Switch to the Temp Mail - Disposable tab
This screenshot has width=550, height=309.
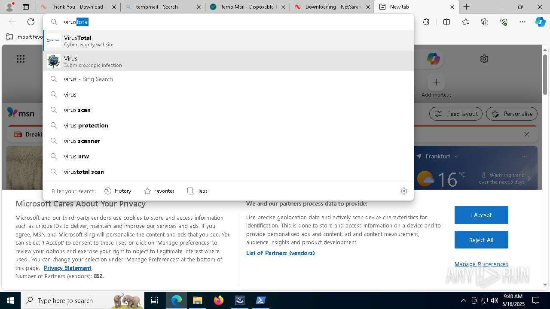coord(247,7)
